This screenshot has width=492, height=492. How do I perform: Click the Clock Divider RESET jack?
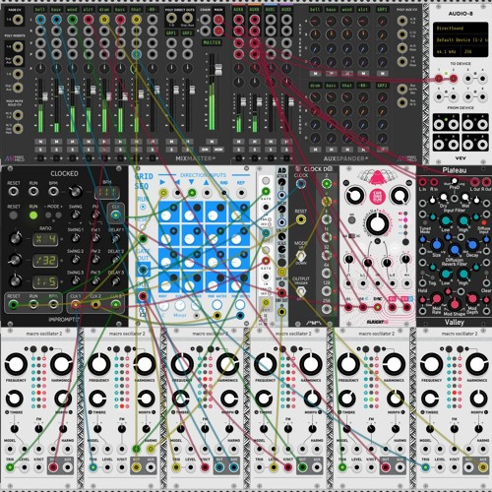[x=301, y=219]
